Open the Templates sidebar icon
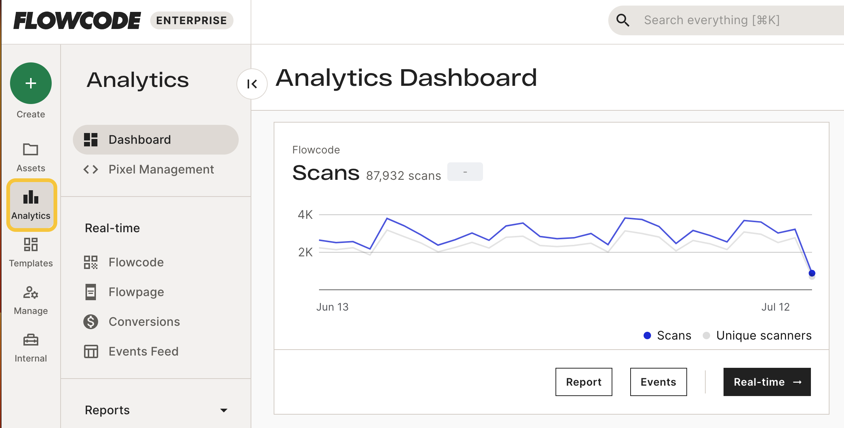This screenshot has width=844, height=428. [x=31, y=245]
